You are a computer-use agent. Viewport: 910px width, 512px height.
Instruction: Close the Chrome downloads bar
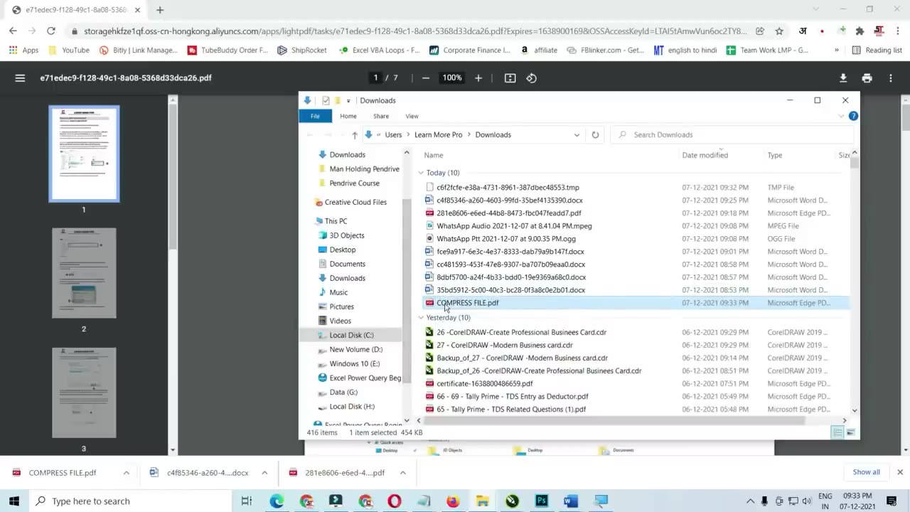pyautogui.click(x=899, y=472)
